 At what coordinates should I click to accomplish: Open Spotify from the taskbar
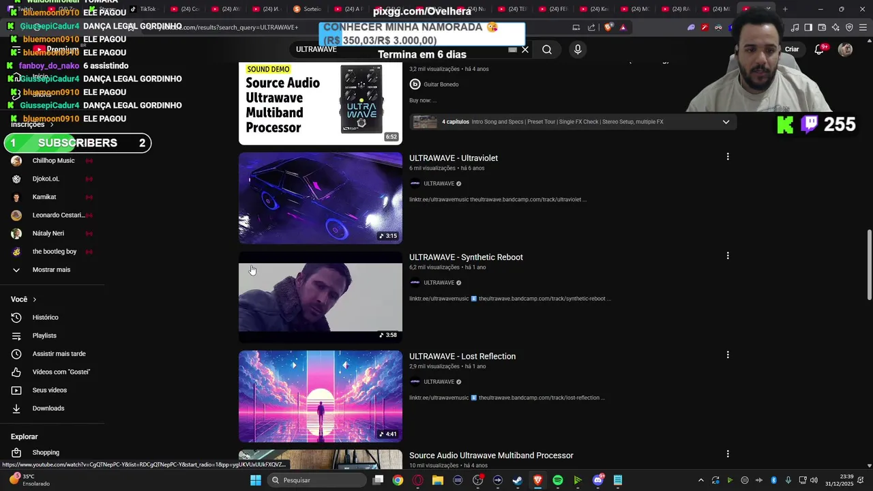[x=558, y=480]
